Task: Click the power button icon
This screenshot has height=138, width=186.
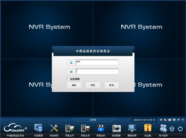Action: tap(180, 128)
